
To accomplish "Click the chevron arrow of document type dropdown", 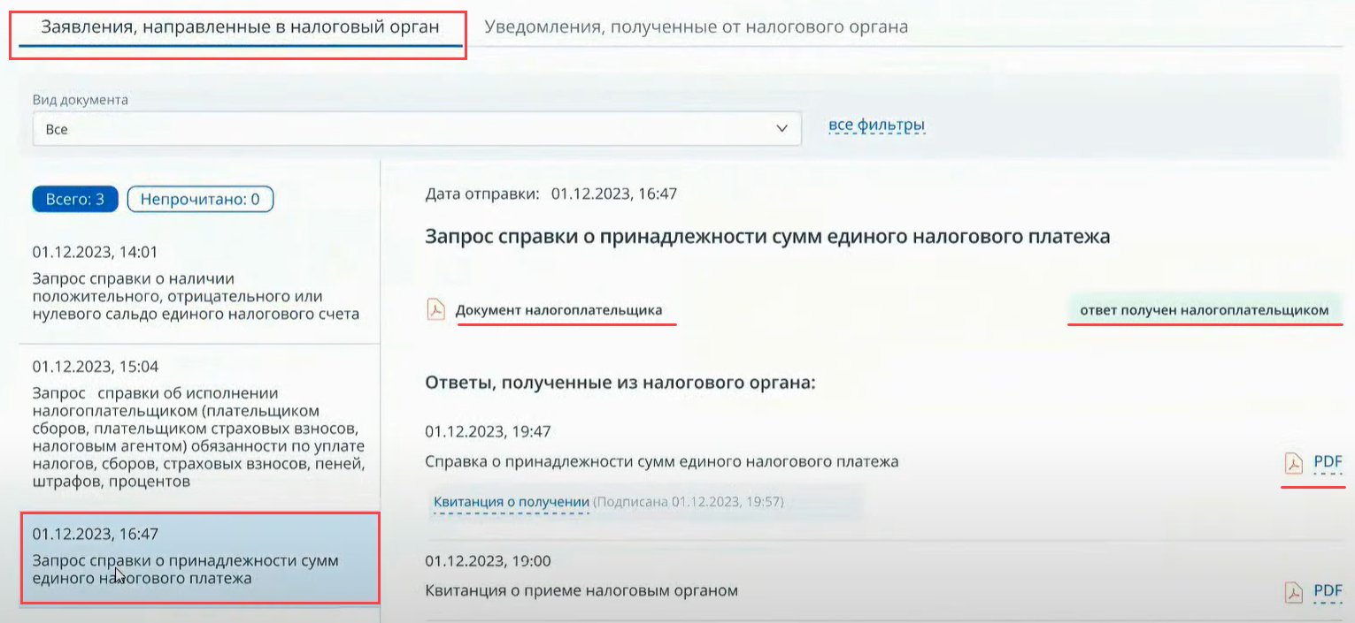I will [x=781, y=129].
